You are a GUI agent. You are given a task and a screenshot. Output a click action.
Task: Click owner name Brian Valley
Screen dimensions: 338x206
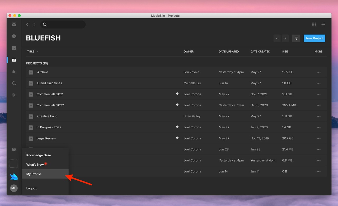192,116
